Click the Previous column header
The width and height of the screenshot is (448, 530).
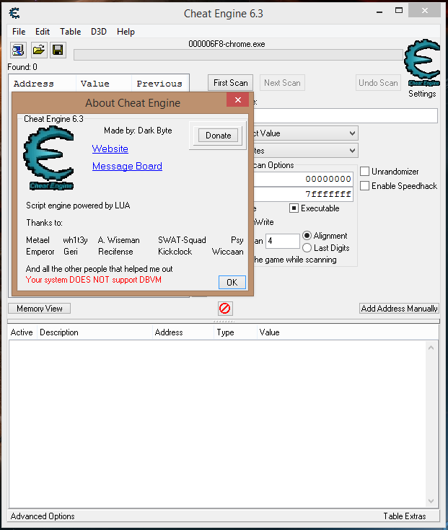tap(159, 84)
